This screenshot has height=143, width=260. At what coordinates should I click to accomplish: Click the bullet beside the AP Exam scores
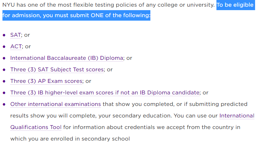[4, 81]
